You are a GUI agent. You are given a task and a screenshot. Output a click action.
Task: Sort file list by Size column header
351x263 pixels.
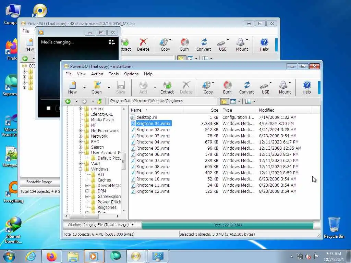point(202,110)
